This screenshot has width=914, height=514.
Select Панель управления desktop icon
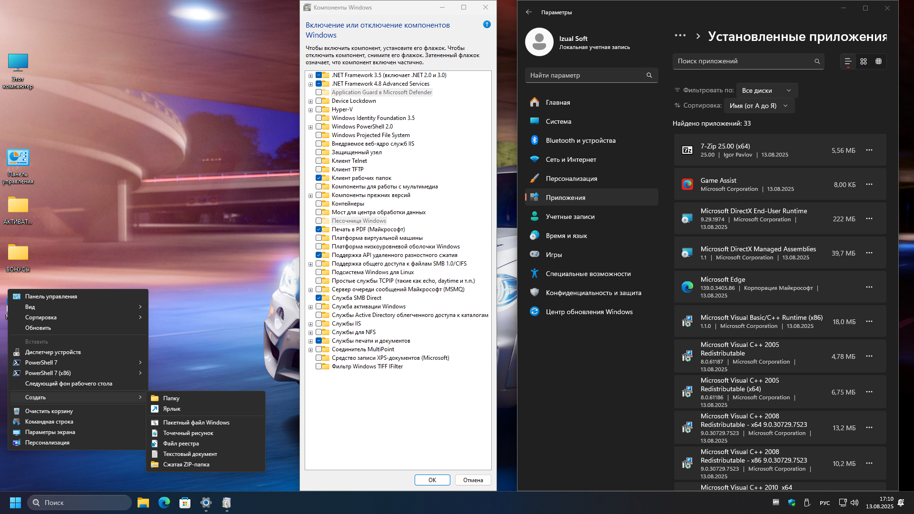pyautogui.click(x=18, y=167)
